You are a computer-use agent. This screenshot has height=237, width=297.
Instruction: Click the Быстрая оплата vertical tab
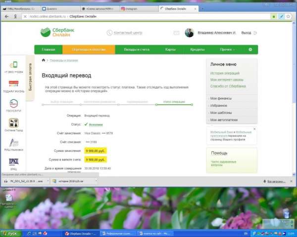click(x=30, y=78)
